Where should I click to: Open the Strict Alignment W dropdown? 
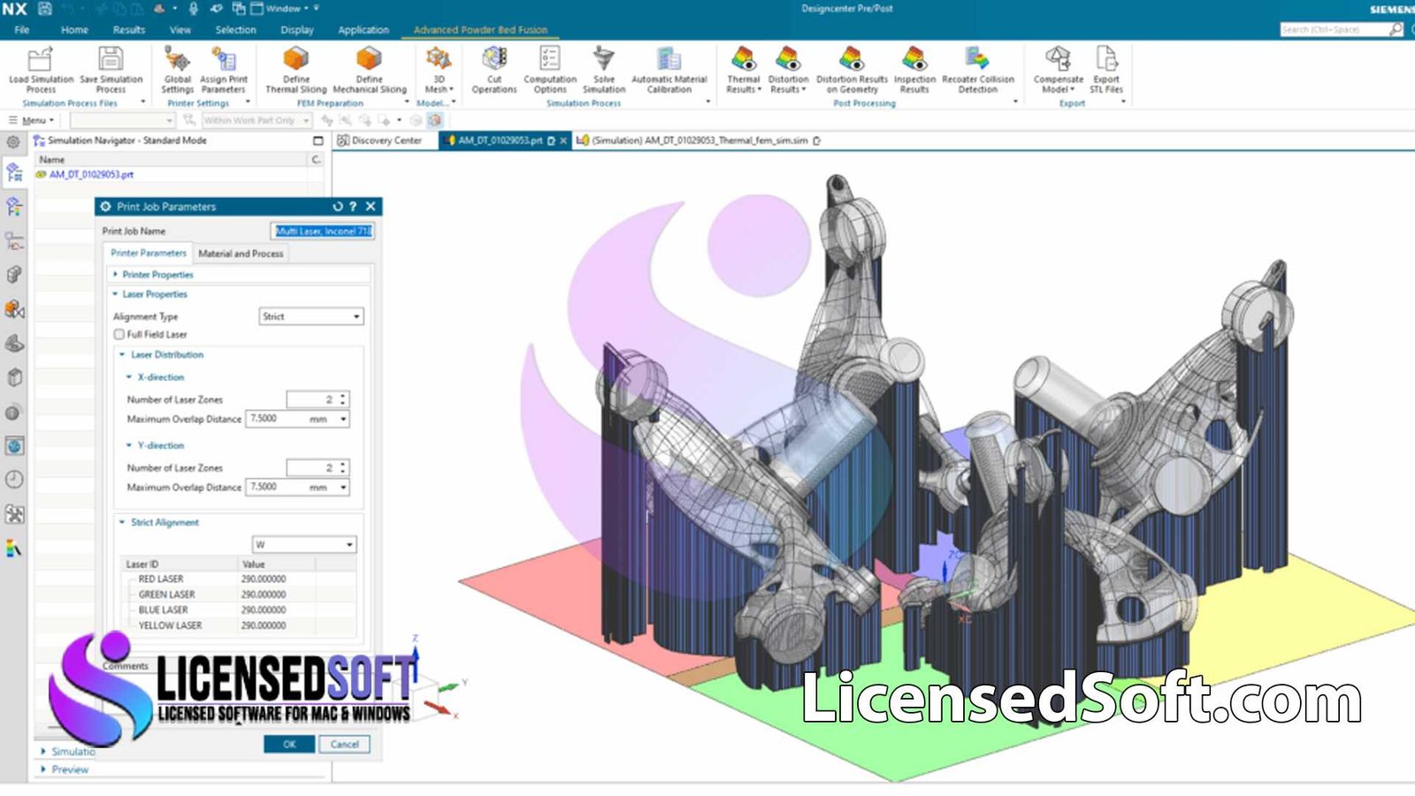click(x=304, y=545)
